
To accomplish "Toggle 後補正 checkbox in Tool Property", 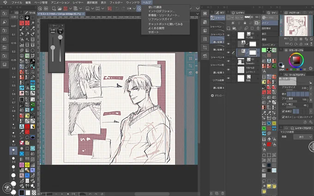I will pos(283,111).
